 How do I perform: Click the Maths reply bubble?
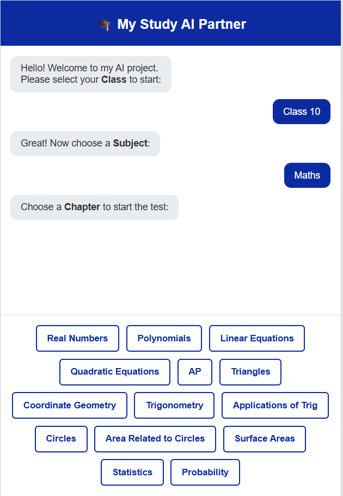click(307, 175)
